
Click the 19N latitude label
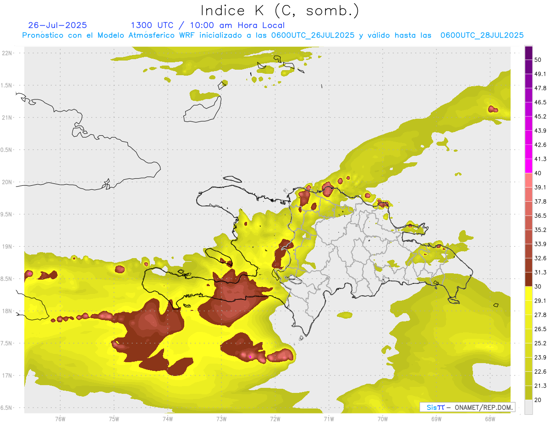(x=7, y=247)
